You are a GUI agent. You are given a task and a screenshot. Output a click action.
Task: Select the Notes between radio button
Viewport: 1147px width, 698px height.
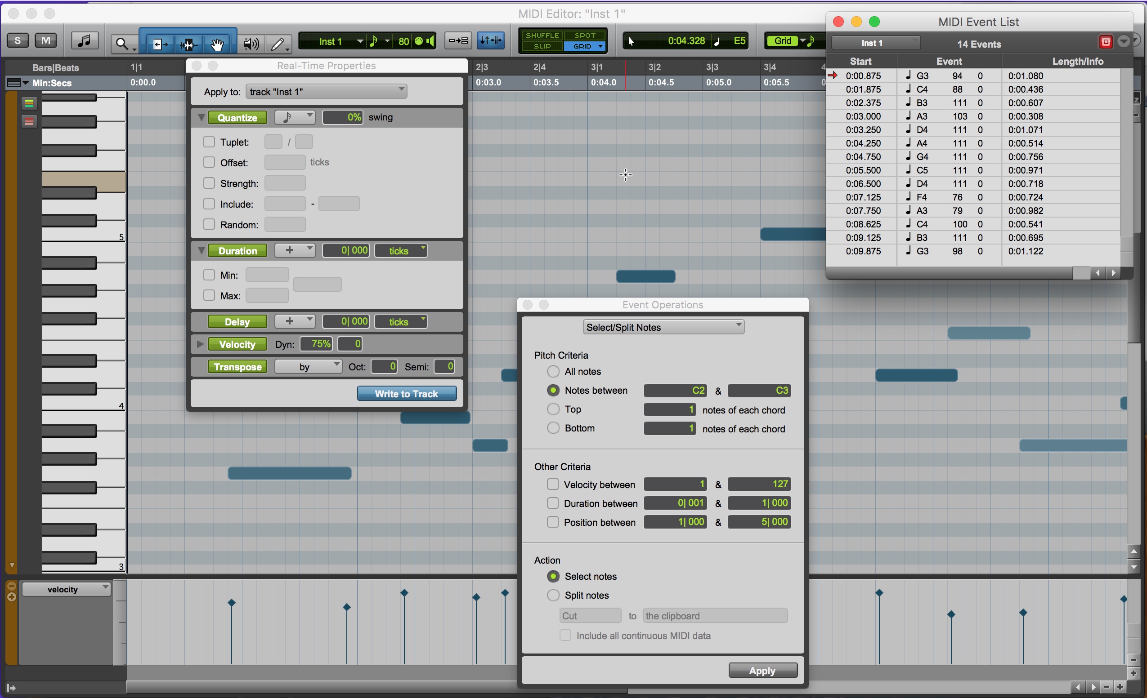[x=553, y=390]
